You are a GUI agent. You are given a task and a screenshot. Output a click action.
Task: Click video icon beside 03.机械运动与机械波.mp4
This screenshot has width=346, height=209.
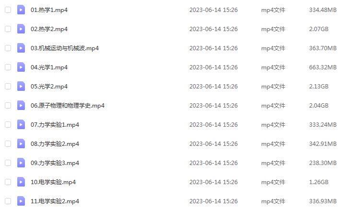click(x=21, y=48)
